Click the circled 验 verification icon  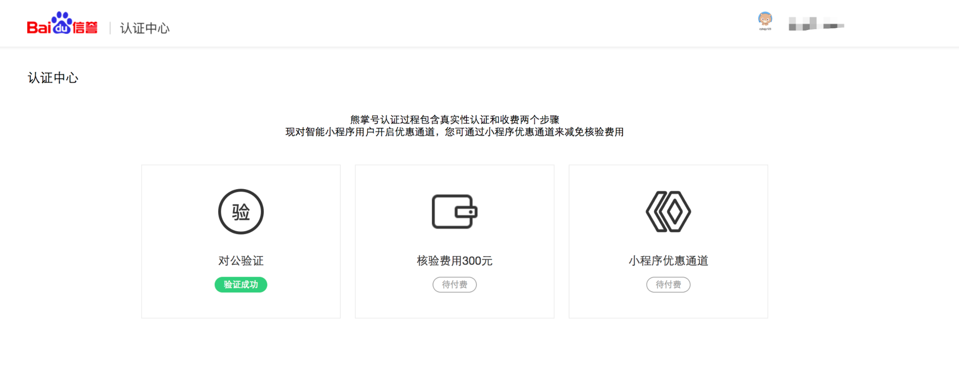pos(241,212)
